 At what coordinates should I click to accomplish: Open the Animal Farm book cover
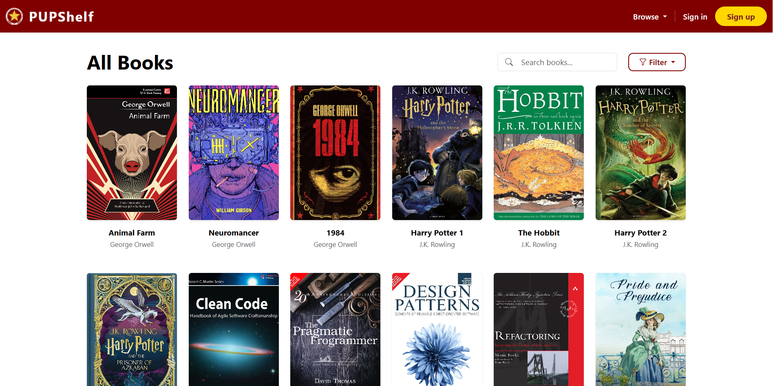click(132, 153)
